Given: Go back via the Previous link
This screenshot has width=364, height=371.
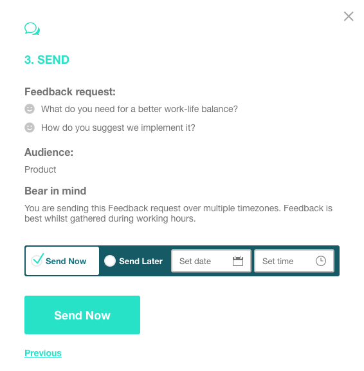Looking at the screenshot, I should 43,353.
